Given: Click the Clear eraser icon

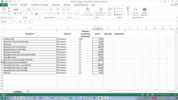Looking at the screenshot, I should (x=128, y=14).
